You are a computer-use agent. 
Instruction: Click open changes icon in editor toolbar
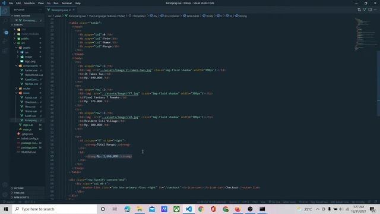[x=359, y=10]
